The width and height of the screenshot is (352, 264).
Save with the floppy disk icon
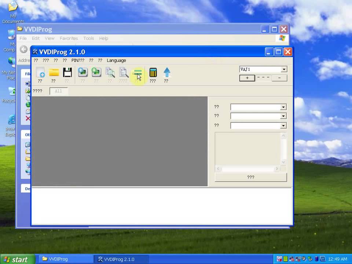(x=67, y=73)
